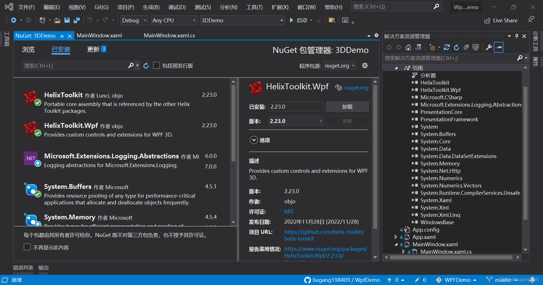This screenshot has width=543, height=285.
Task: Click the Solution Explorer search field
Action: [450, 58]
